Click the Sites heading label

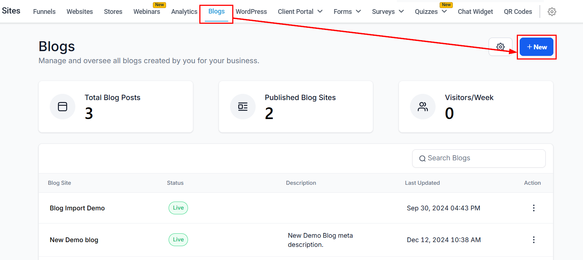(11, 11)
